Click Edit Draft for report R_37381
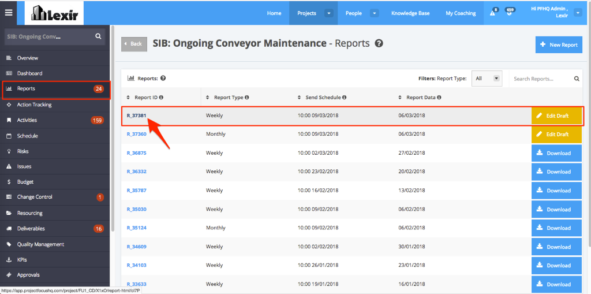591x294 pixels. (557, 116)
